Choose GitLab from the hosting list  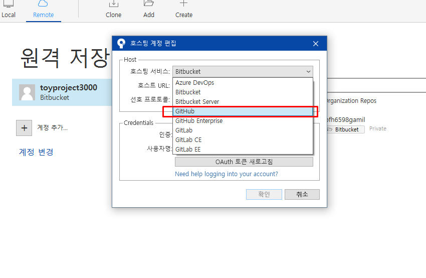(x=243, y=130)
